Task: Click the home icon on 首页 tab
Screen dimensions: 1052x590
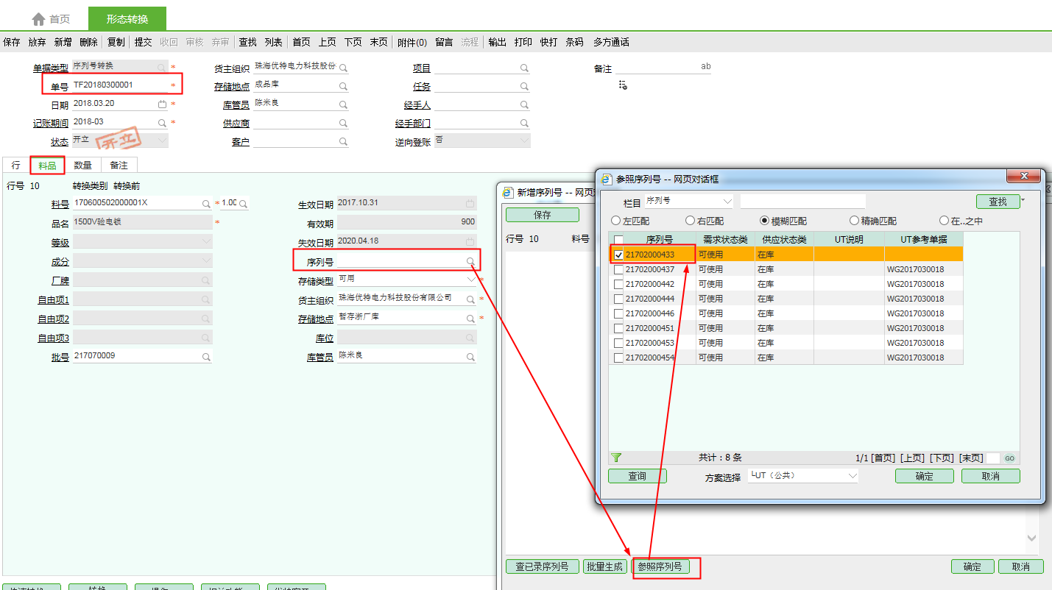Action: point(38,19)
